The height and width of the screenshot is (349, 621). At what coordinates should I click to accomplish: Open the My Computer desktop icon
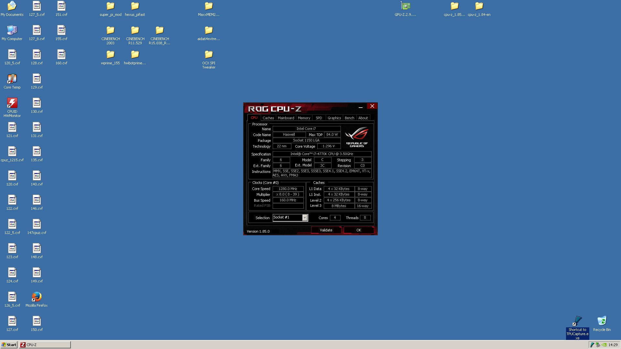point(12,33)
